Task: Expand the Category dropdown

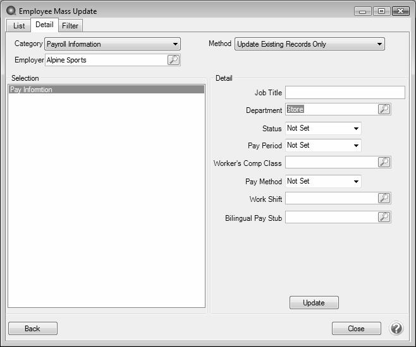Action: pos(175,44)
